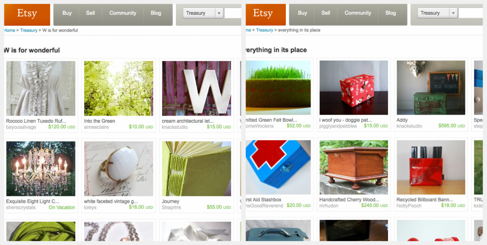Open the cream architectural letter W thumbnail

tap(196, 88)
